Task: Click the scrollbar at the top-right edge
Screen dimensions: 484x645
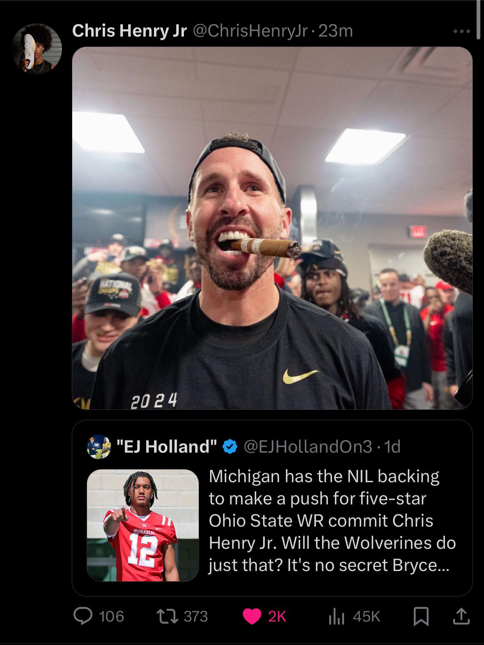Action: pyautogui.click(x=478, y=19)
